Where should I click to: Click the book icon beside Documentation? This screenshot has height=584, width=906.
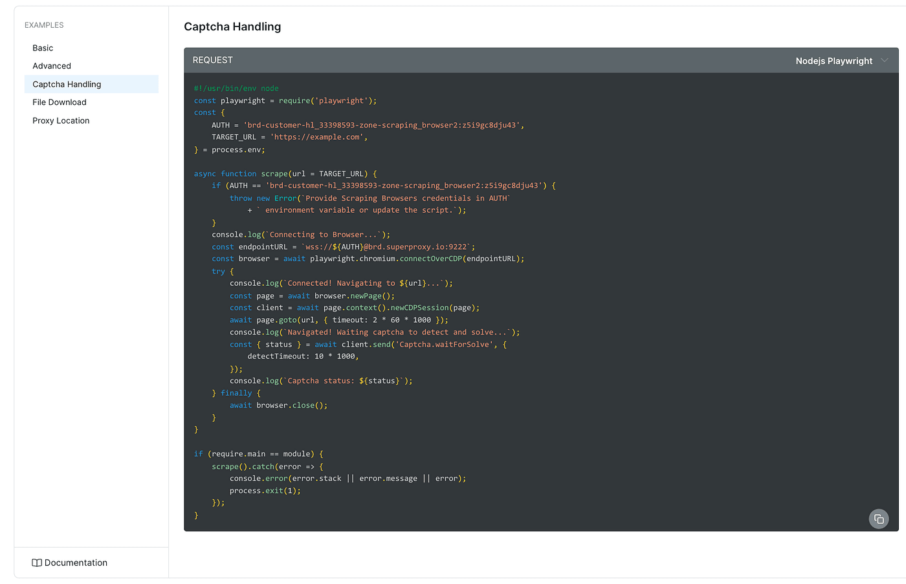point(37,563)
